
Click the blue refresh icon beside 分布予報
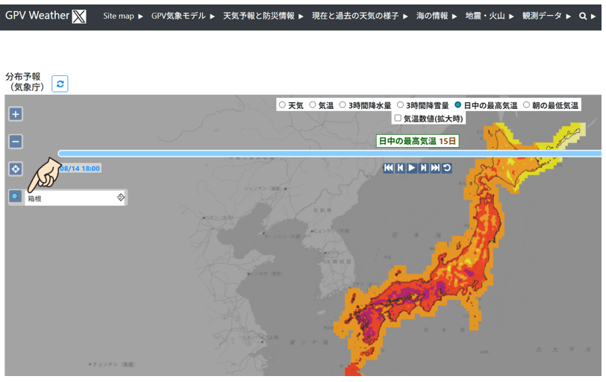pyautogui.click(x=60, y=84)
